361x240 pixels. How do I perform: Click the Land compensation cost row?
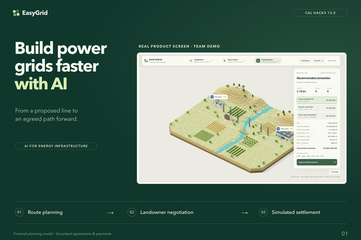(x=317, y=139)
